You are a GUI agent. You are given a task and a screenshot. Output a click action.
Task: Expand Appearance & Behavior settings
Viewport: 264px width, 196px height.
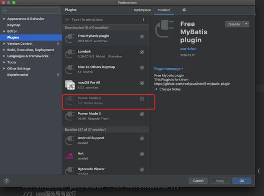click(x=4, y=19)
